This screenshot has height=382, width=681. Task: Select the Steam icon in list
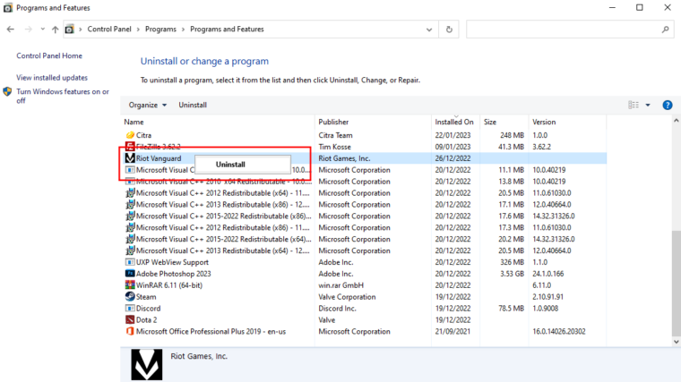(x=130, y=297)
